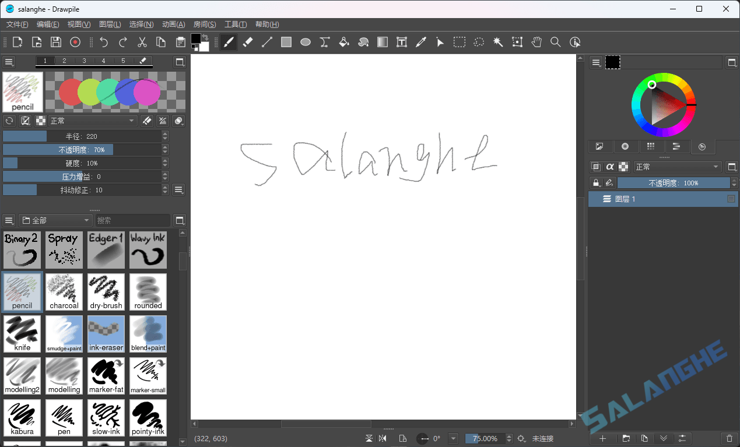Select the Ellipse drawing tool
Image resolution: width=740 pixels, height=447 pixels.
click(305, 42)
